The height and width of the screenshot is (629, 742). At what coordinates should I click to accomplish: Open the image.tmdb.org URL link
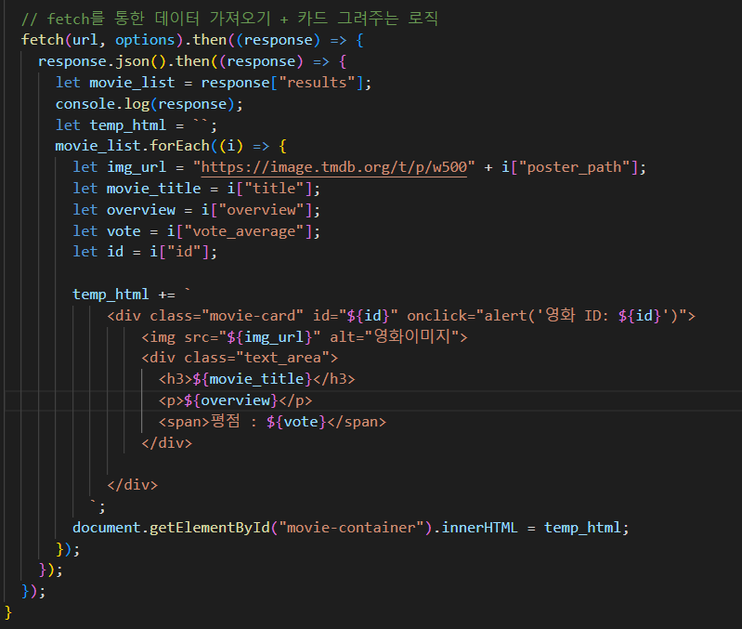tap(334, 167)
